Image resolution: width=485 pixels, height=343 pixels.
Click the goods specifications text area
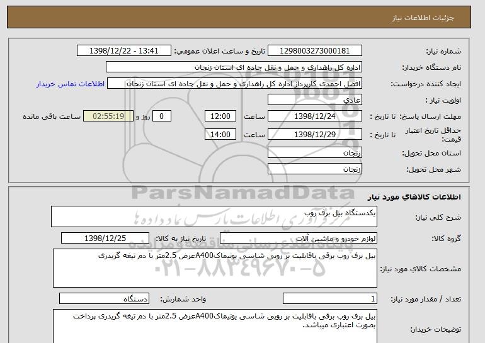pyautogui.click(x=215, y=268)
